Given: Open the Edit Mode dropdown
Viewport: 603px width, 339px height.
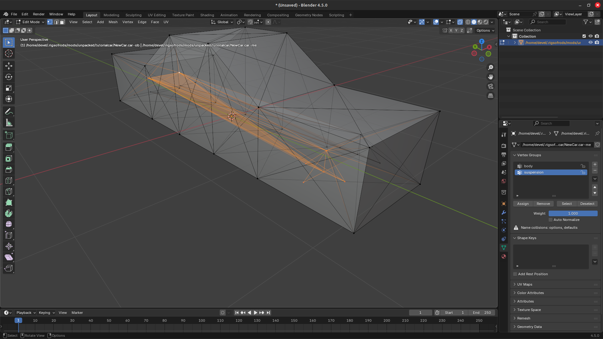Looking at the screenshot, I should pos(30,22).
